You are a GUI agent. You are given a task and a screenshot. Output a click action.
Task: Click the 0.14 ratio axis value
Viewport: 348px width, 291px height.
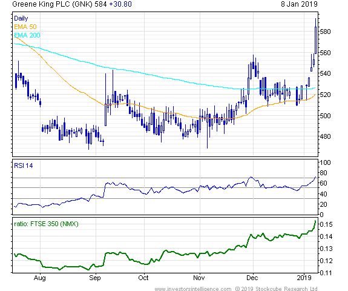[326, 236]
